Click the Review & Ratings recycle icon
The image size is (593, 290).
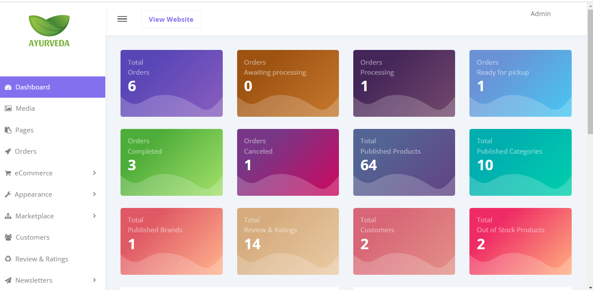pos(8,259)
